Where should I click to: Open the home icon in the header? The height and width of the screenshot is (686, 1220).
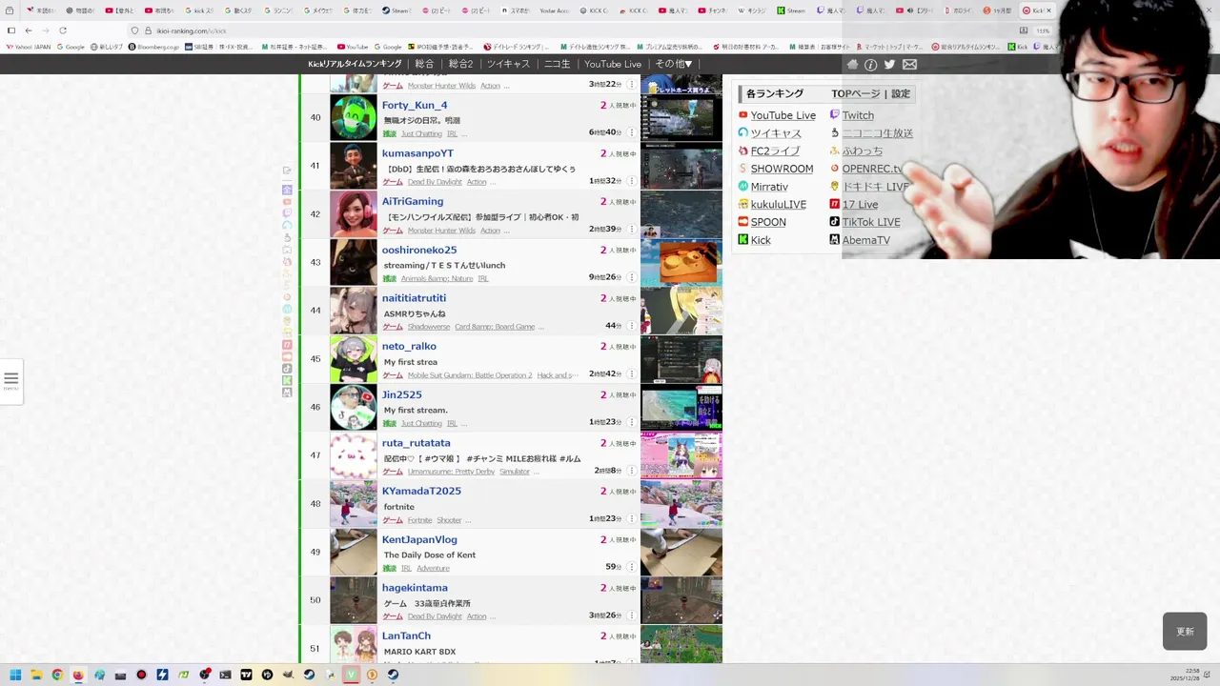(853, 65)
